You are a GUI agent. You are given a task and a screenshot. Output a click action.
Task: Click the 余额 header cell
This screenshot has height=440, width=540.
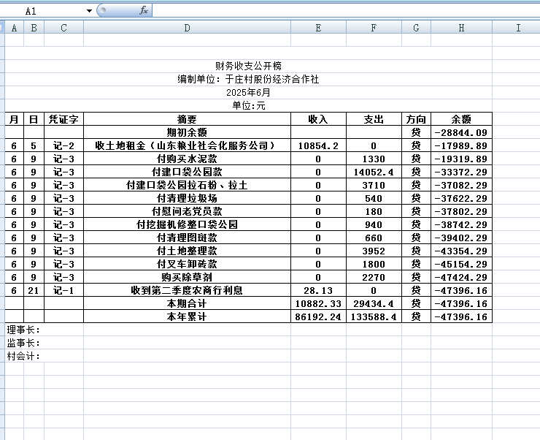(x=461, y=119)
